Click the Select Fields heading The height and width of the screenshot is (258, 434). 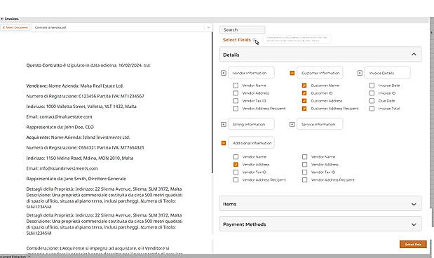point(237,40)
